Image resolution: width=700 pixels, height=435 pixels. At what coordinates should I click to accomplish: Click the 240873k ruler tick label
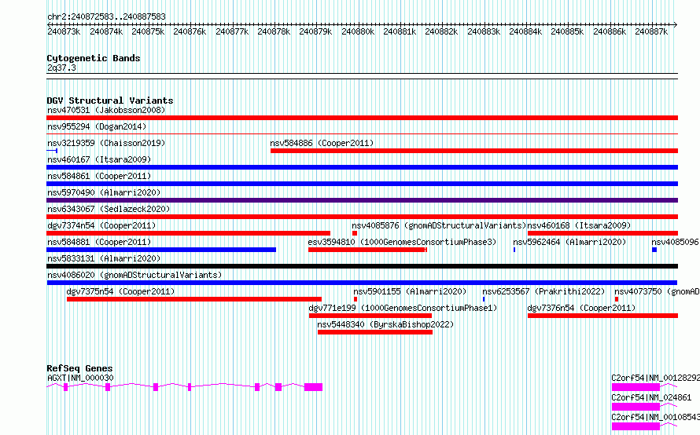pos(64,31)
